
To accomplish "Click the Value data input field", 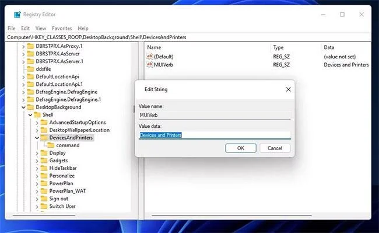I will click(x=215, y=135).
